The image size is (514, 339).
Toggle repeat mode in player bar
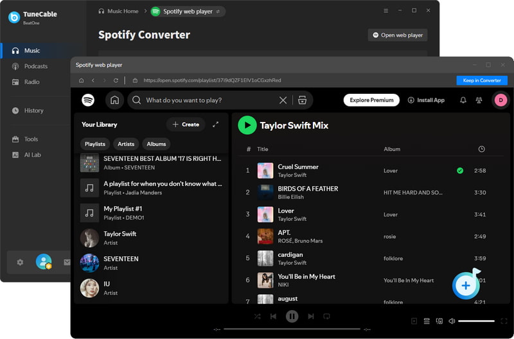[326, 317]
